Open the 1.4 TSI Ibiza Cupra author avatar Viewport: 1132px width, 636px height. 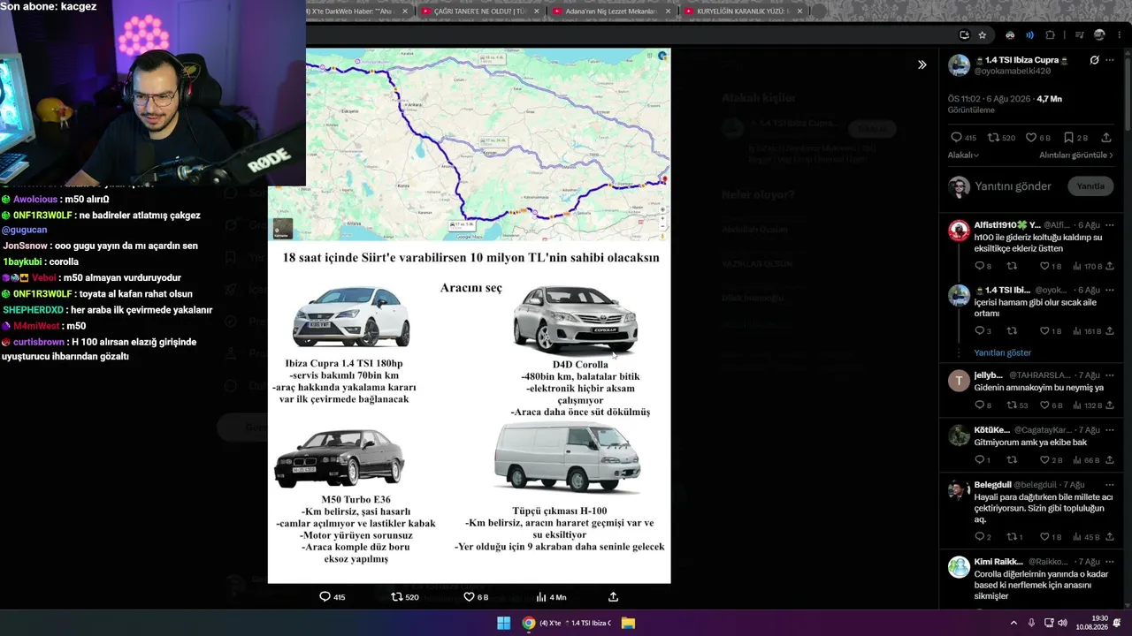[959, 64]
